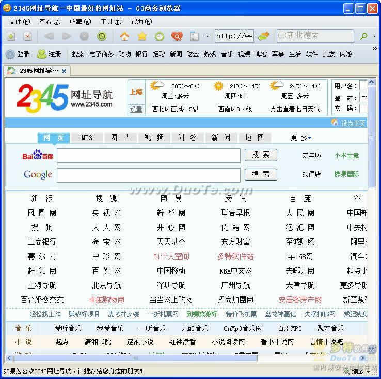The height and width of the screenshot is (379, 381).
Task: Open favorites with the star icon
Action: 142,37
